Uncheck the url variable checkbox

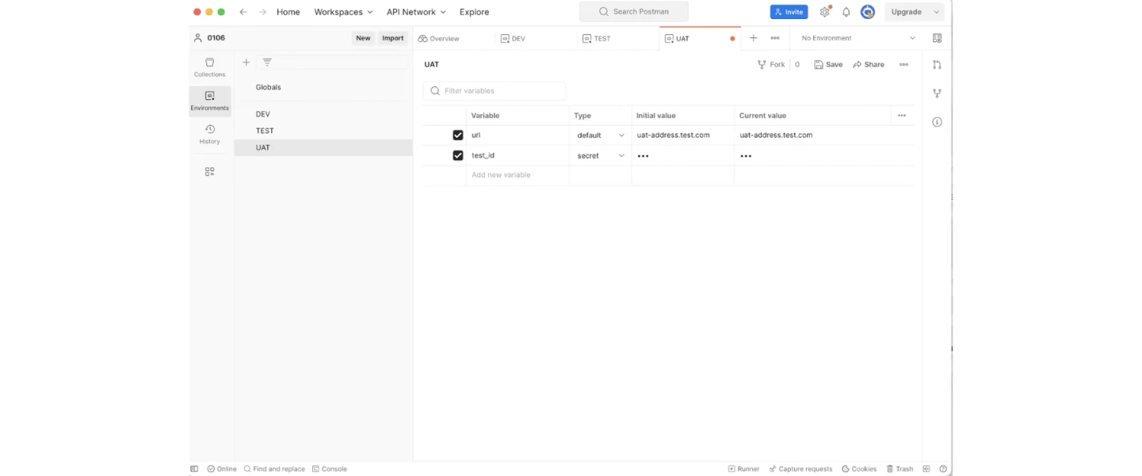[x=458, y=135]
